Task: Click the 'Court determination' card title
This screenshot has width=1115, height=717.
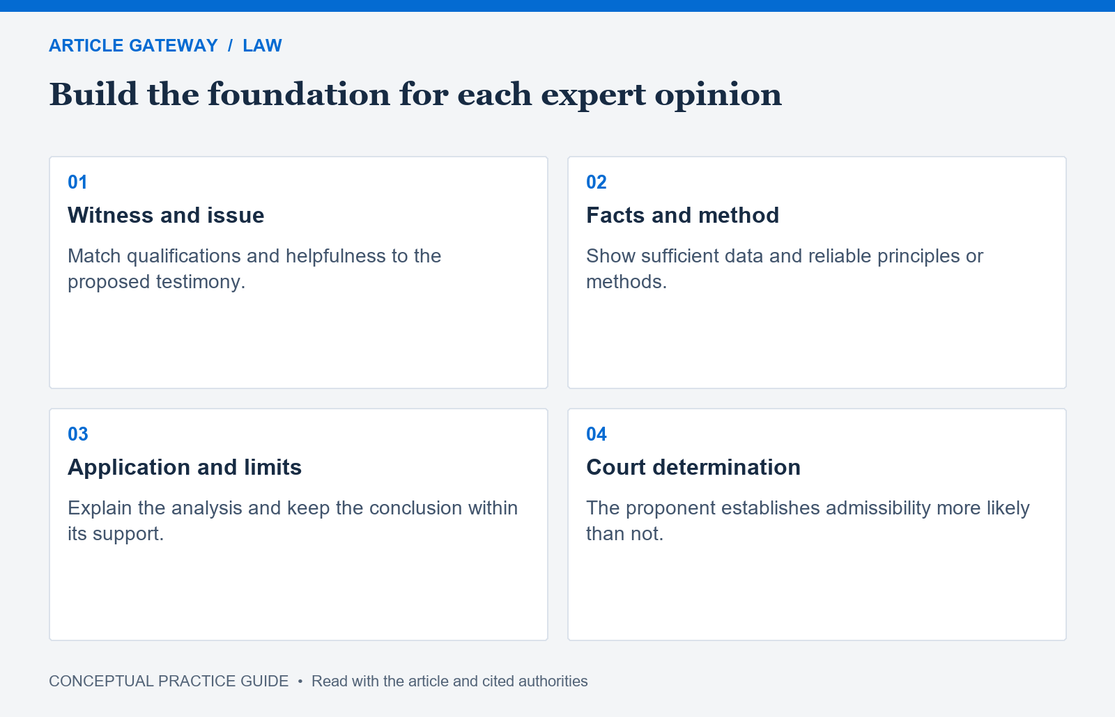Action: click(x=693, y=467)
